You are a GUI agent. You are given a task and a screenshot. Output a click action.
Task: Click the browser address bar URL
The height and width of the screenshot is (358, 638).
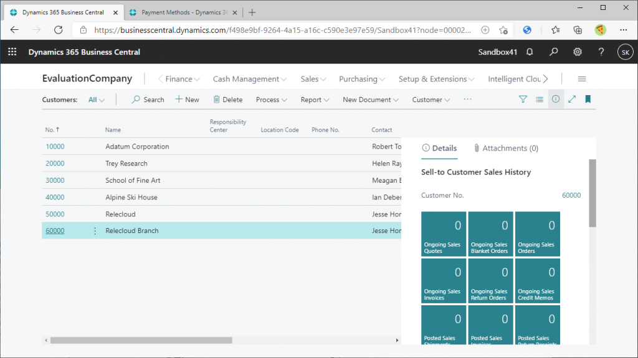pyautogui.click(x=282, y=30)
